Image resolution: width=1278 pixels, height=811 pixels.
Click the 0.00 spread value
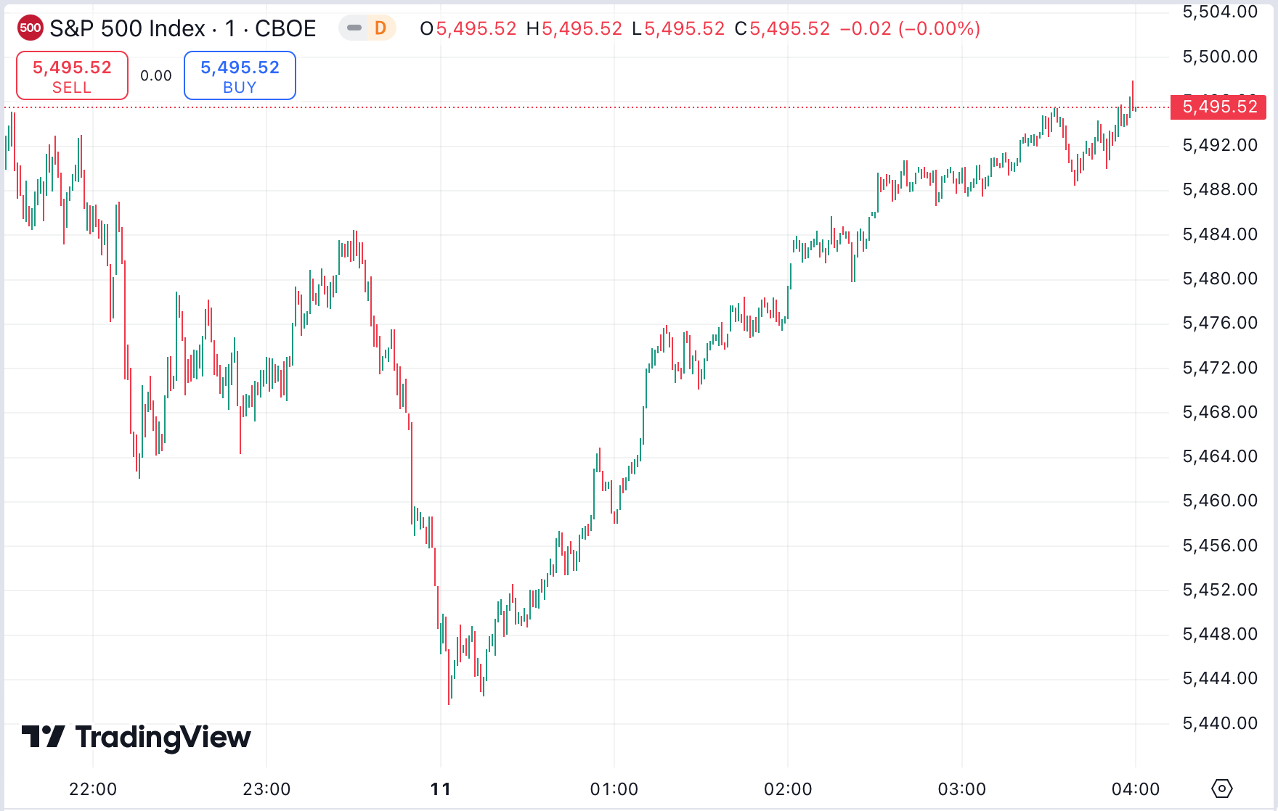(x=156, y=75)
